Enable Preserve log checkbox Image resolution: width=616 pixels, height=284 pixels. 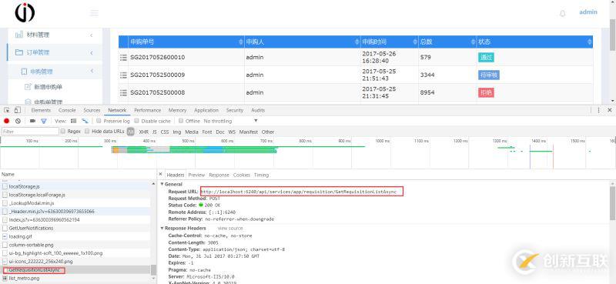click(99, 121)
